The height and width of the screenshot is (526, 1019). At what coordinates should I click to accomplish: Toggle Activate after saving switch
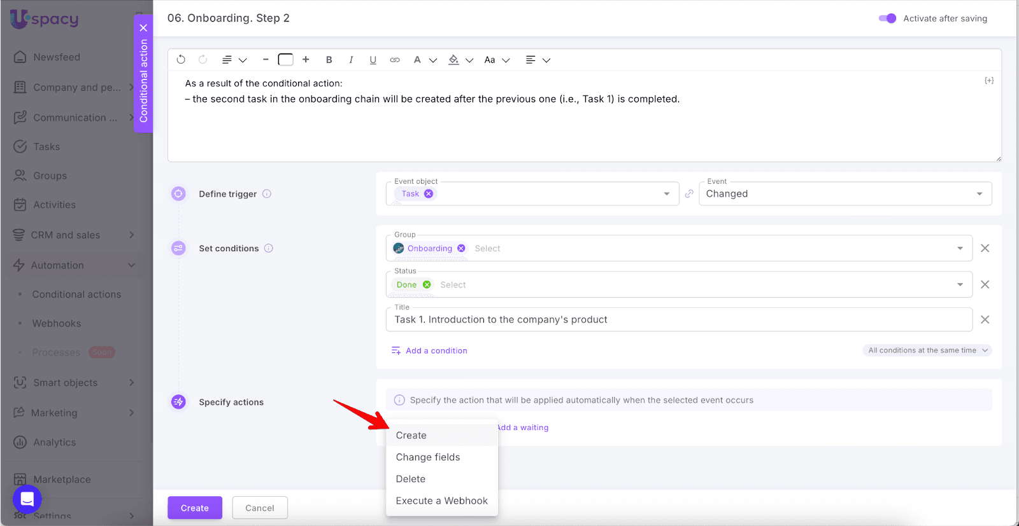pyautogui.click(x=887, y=18)
